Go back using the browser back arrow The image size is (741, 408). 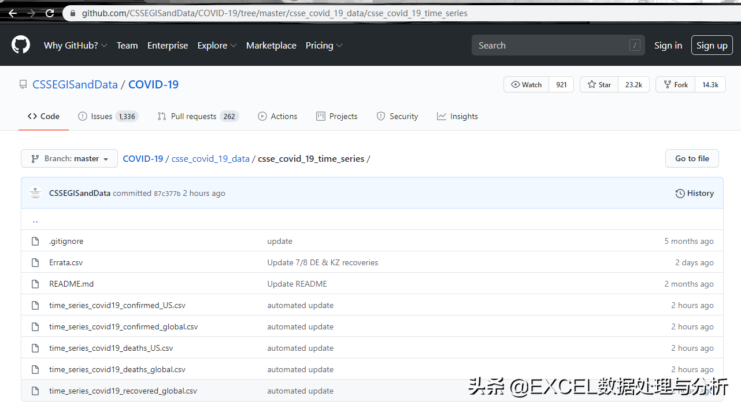(x=12, y=13)
